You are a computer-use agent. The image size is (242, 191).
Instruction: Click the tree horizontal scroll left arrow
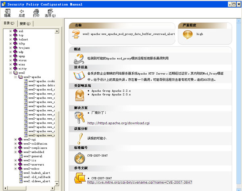point(5,188)
